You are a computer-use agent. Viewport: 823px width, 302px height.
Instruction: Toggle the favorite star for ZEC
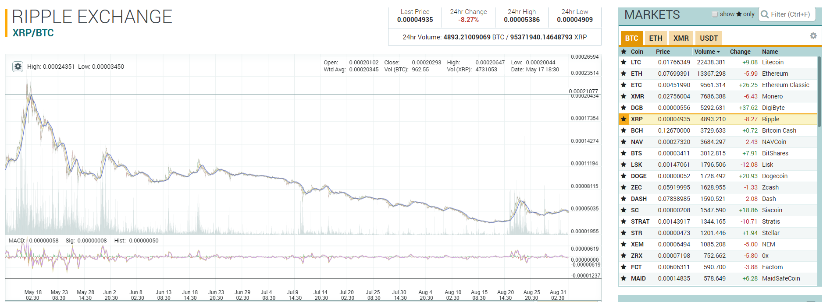click(x=623, y=187)
